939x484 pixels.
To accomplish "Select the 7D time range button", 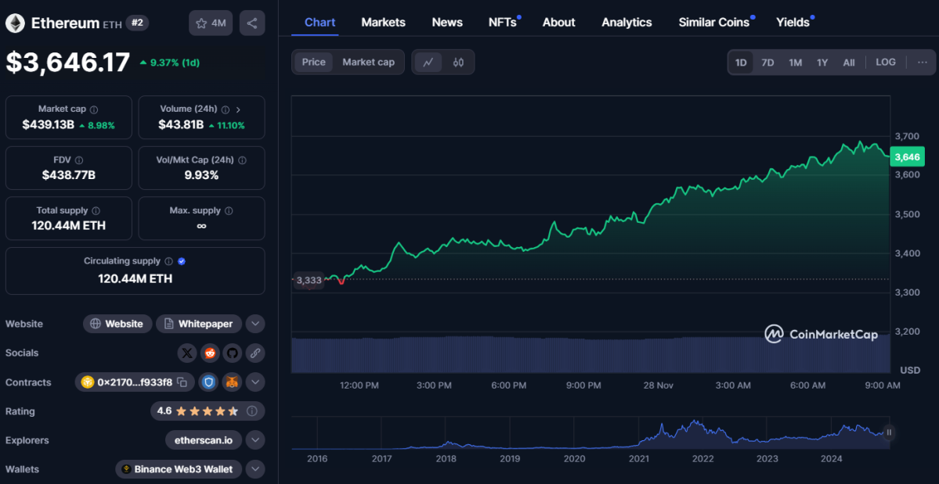I will point(767,63).
